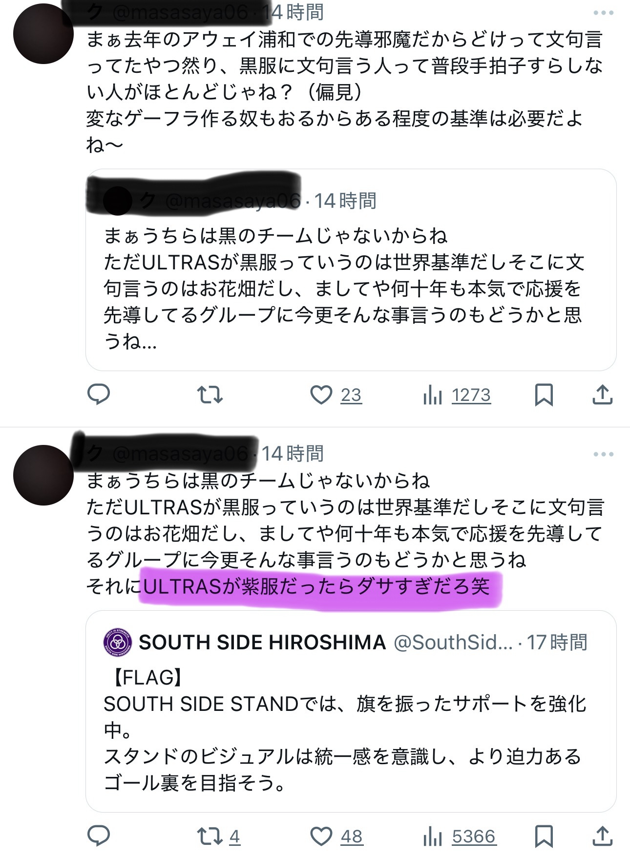This screenshot has height=861, width=630.
Task: Bookmark the first tweet
Action: tap(544, 395)
